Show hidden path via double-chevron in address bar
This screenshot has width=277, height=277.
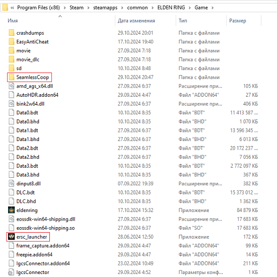12,8
